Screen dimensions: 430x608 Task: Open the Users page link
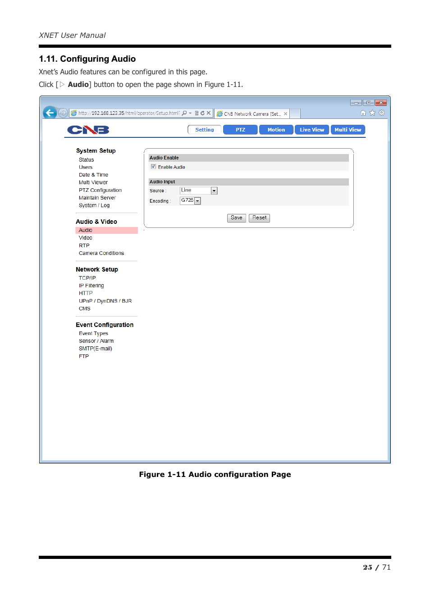pos(86,167)
